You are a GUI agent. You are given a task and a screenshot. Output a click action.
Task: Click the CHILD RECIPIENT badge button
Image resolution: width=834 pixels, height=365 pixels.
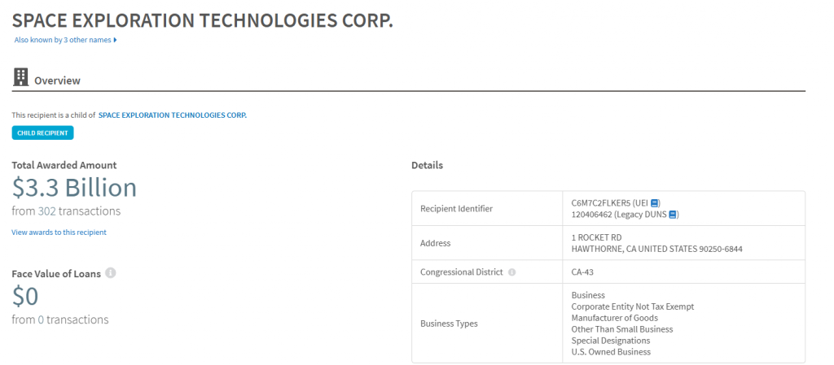click(x=42, y=133)
